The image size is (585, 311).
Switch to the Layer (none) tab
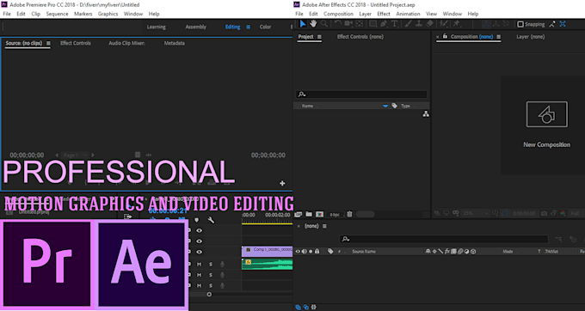click(x=530, y=37)
